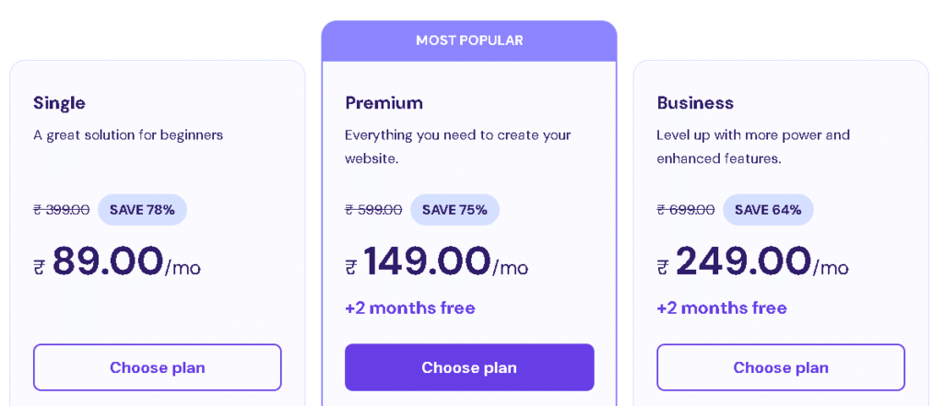Click the crossed-out ₹599.00 price
Viewport: 944px width, 406px height.
pos(373,210)
